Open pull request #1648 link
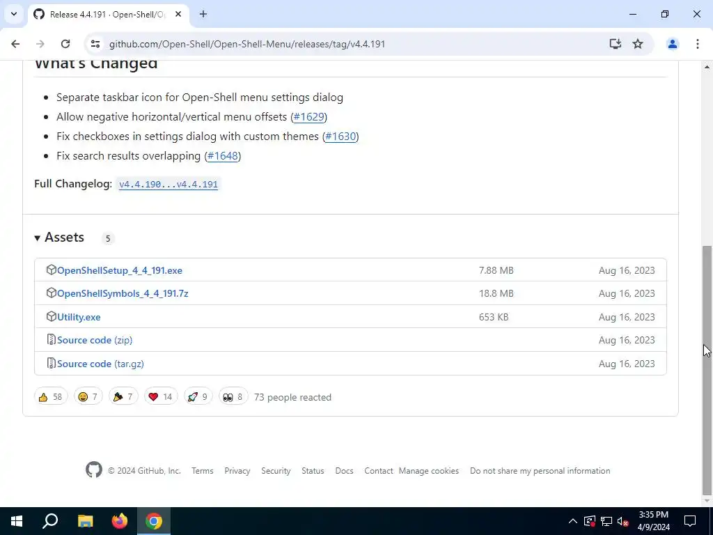 223,156
